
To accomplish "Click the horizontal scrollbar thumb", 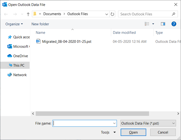I will coord(92,114).
